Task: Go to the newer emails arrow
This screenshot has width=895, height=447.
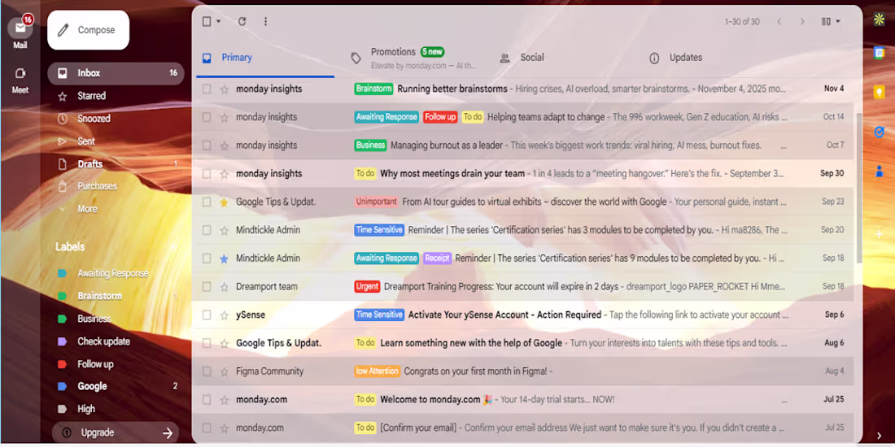Action: tap(779, 22)
